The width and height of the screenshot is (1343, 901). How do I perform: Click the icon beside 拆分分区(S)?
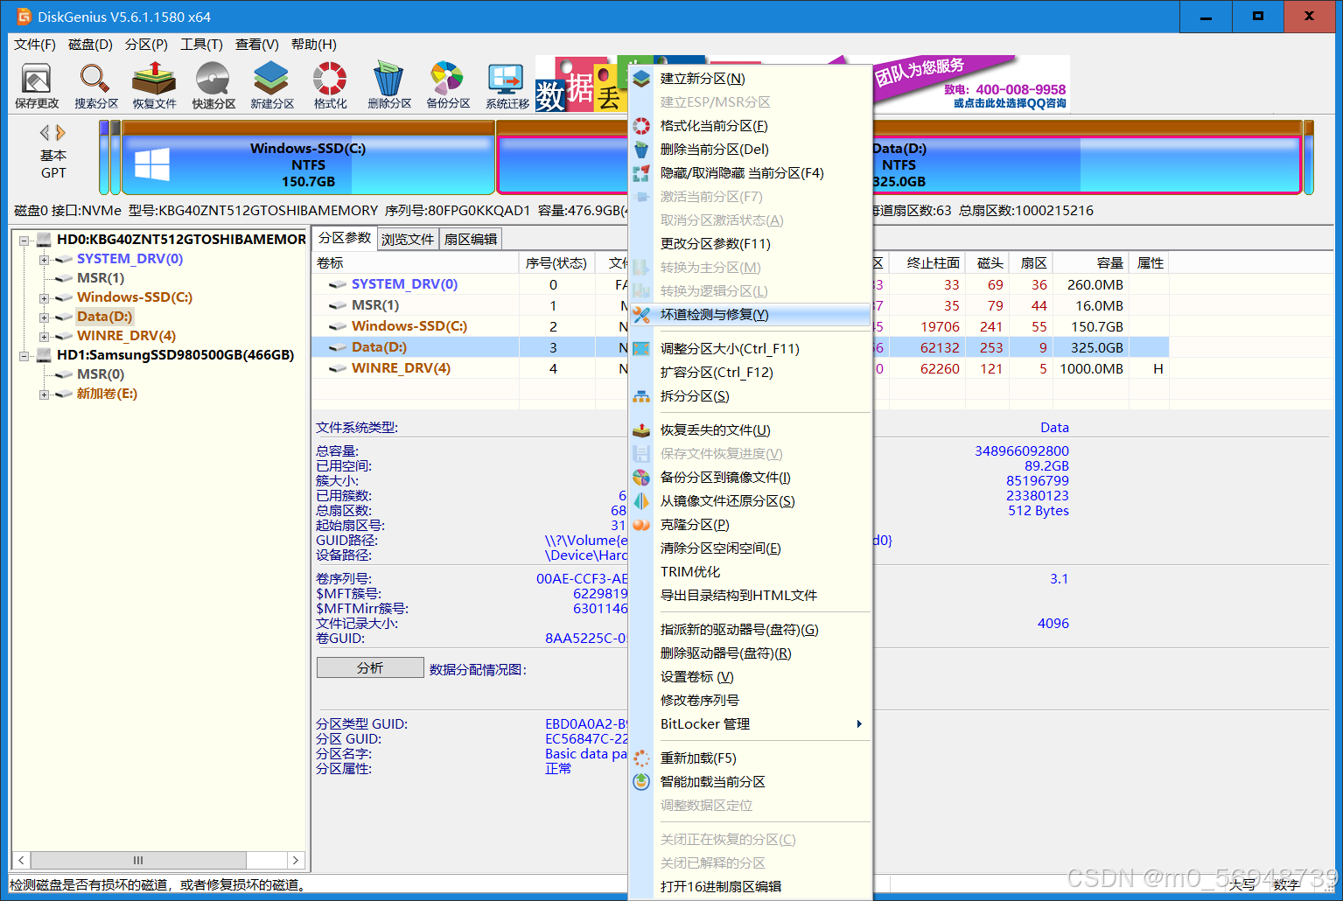coord(641,396)
